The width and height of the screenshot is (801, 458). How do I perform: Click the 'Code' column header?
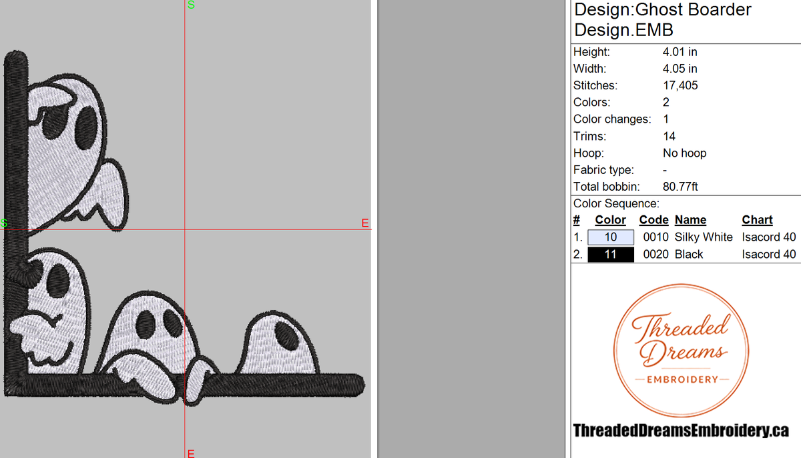pos(653,220)
